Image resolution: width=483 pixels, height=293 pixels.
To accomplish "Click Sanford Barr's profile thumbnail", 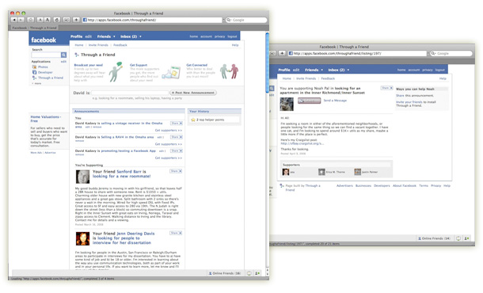I will [82, 177].
